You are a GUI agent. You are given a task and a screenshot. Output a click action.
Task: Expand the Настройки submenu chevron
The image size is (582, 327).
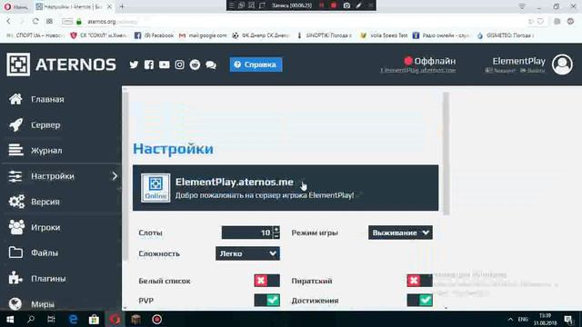coord(115,176)
